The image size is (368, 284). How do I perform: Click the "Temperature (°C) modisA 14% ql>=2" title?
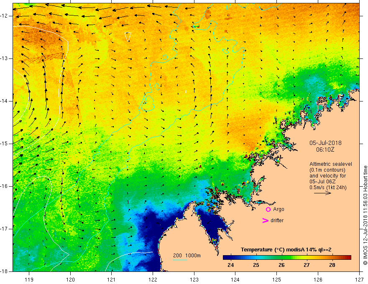tap(286, 250)
